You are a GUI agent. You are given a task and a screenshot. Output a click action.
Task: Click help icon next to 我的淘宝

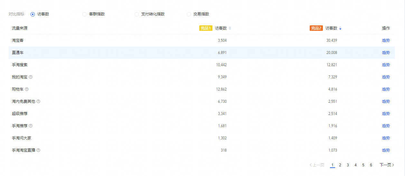click(x=31, y=77)
